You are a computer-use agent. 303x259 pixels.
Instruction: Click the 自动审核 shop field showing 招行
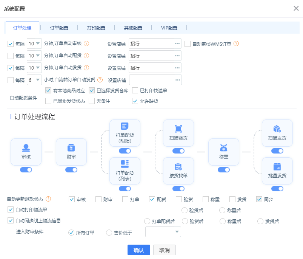coord(155,43)
